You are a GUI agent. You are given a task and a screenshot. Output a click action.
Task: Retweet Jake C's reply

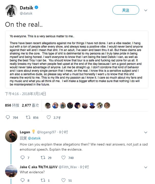[x=43, y=180]
